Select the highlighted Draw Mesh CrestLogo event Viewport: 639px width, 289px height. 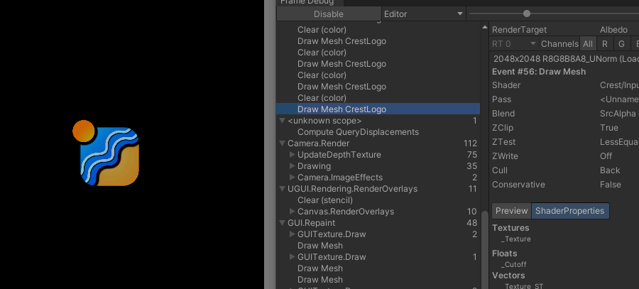point(378,109)
